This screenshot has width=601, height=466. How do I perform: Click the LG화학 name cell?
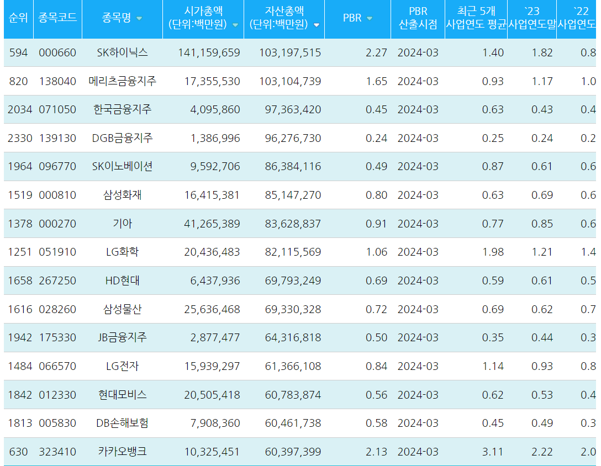122,252
